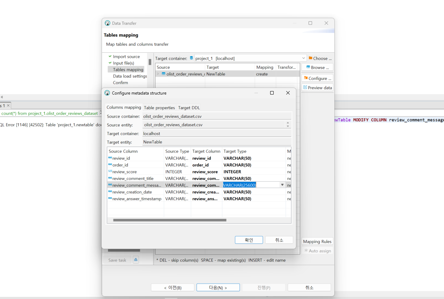Screen dimensions: 444x299
Task: Click the Target Type column header
Action: pyautogui.click(x=254, y=151)
